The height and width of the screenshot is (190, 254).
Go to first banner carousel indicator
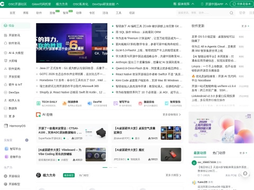point(42,60)
